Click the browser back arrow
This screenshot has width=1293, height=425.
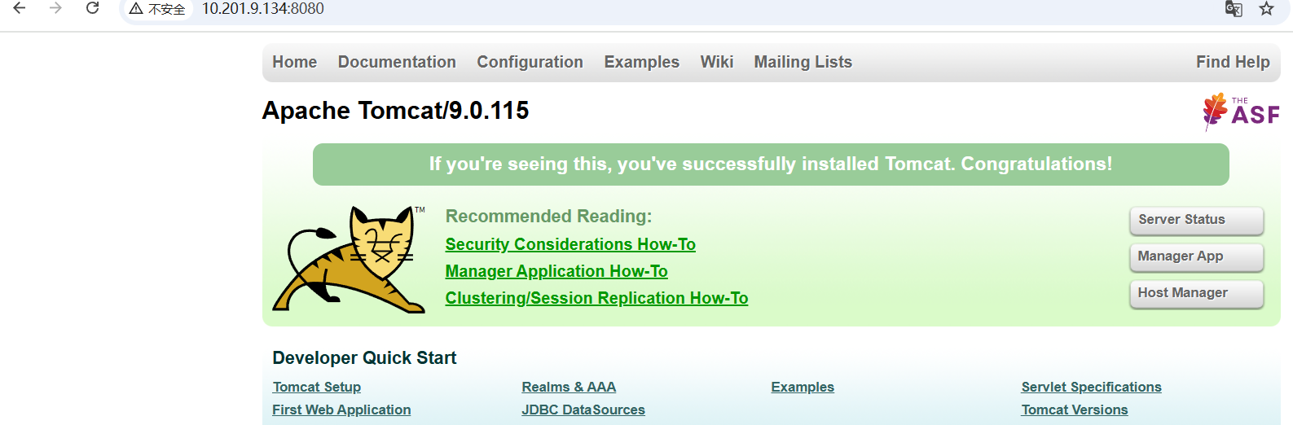[x=20, y=8]
